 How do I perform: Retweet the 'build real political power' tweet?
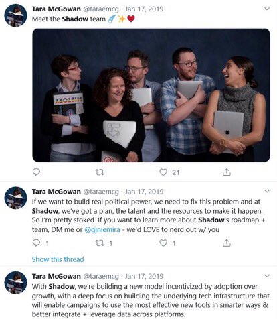click(x=100, y=243)
